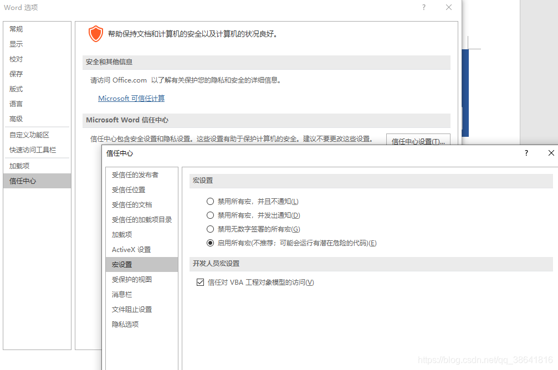Choose 禁用无数字签署的所有宏 radio option

pyautogui.click(x=211, y=229)
